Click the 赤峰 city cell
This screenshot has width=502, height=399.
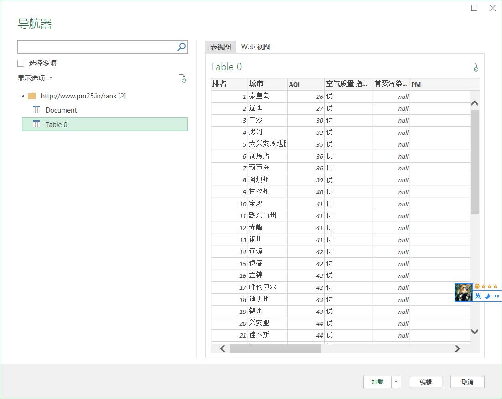click(x=267, y=227)
